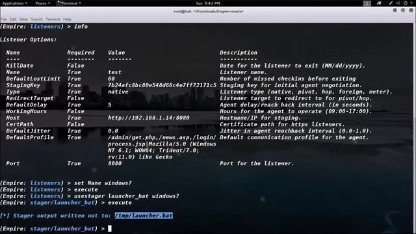Image resolution: width=416 pixels, height=234 pixels.
Task: Click the volume speaker icon
Action: 398,3
